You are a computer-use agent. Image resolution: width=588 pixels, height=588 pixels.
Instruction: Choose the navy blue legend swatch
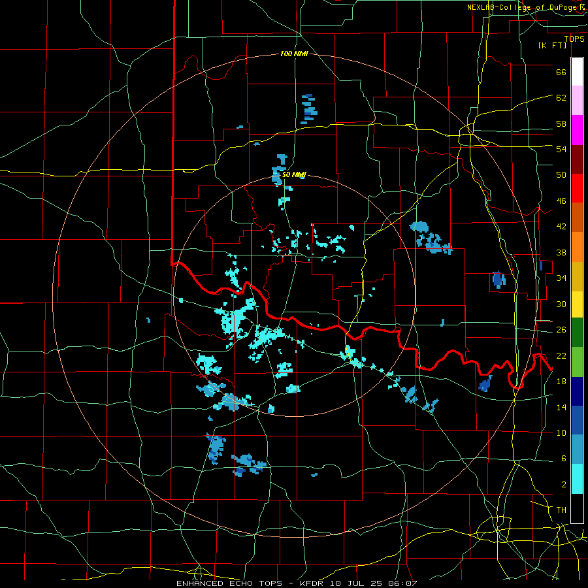pos(577,391)
